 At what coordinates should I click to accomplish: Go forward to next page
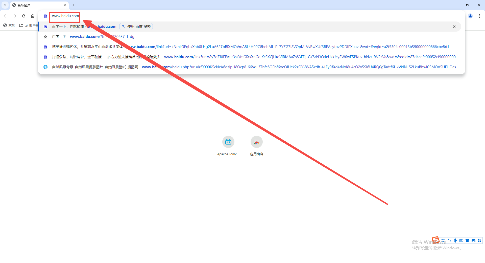[x=15, y=16]
